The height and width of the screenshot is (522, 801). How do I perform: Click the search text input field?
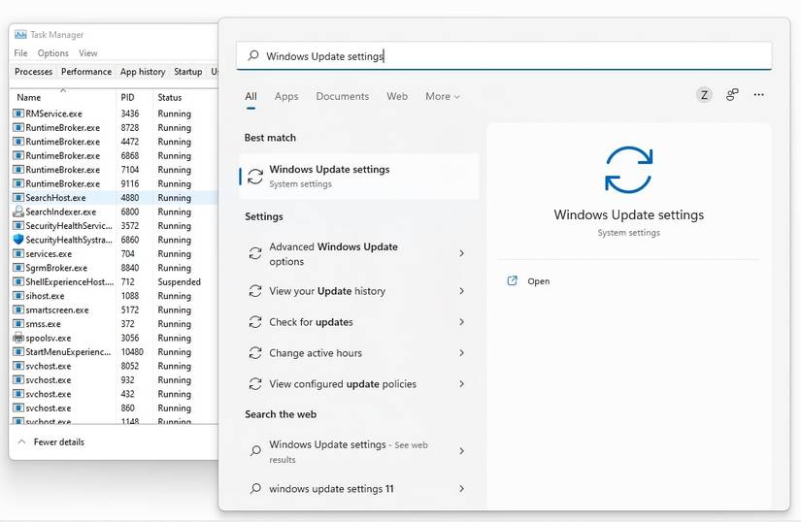pos(504,55)
